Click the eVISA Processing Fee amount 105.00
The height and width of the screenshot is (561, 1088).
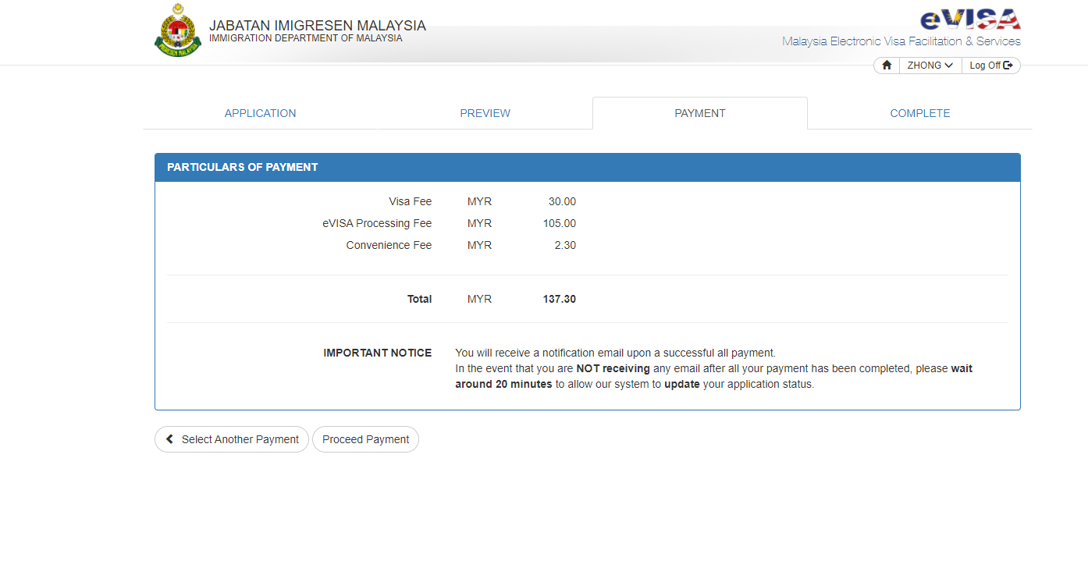point(559,223)
